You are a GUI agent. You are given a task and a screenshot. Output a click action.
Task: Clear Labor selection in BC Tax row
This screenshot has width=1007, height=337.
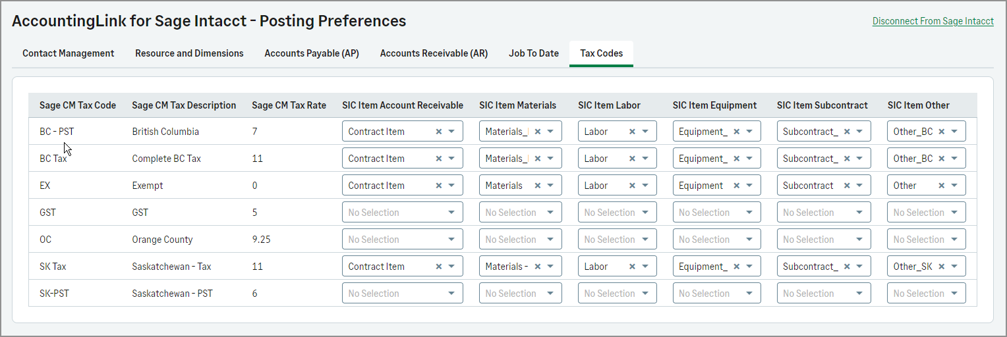(633, 159)
